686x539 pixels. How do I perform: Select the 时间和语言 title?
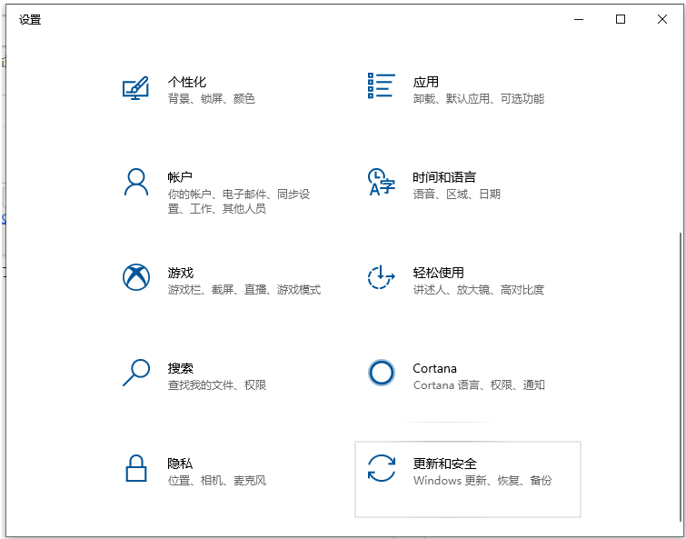click(x=444, y=177)
